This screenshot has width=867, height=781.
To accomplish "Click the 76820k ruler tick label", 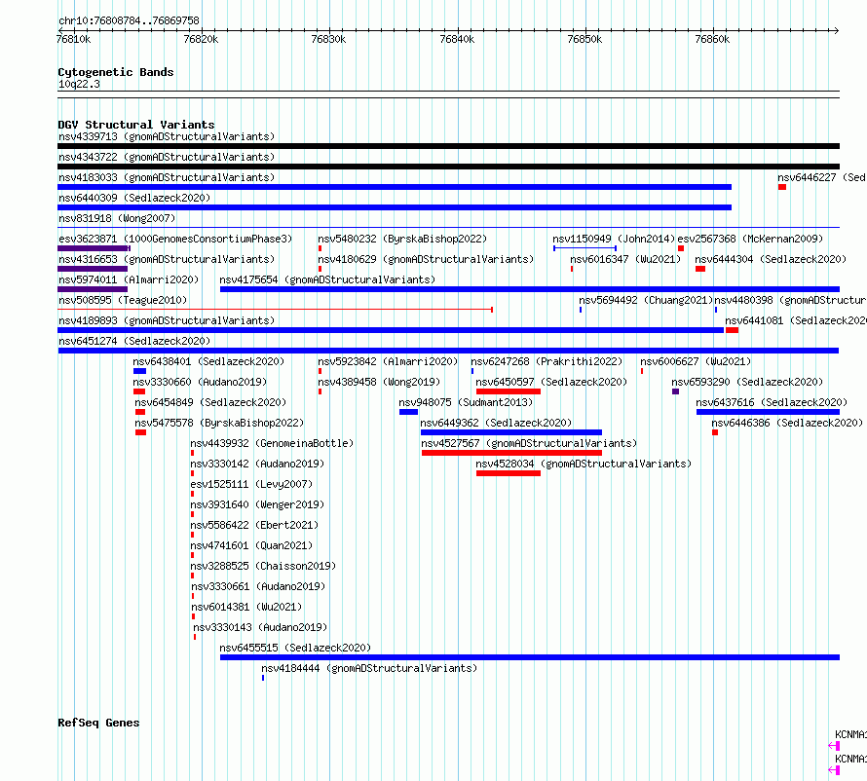I will pyautogui.click(x=201, y=39).
